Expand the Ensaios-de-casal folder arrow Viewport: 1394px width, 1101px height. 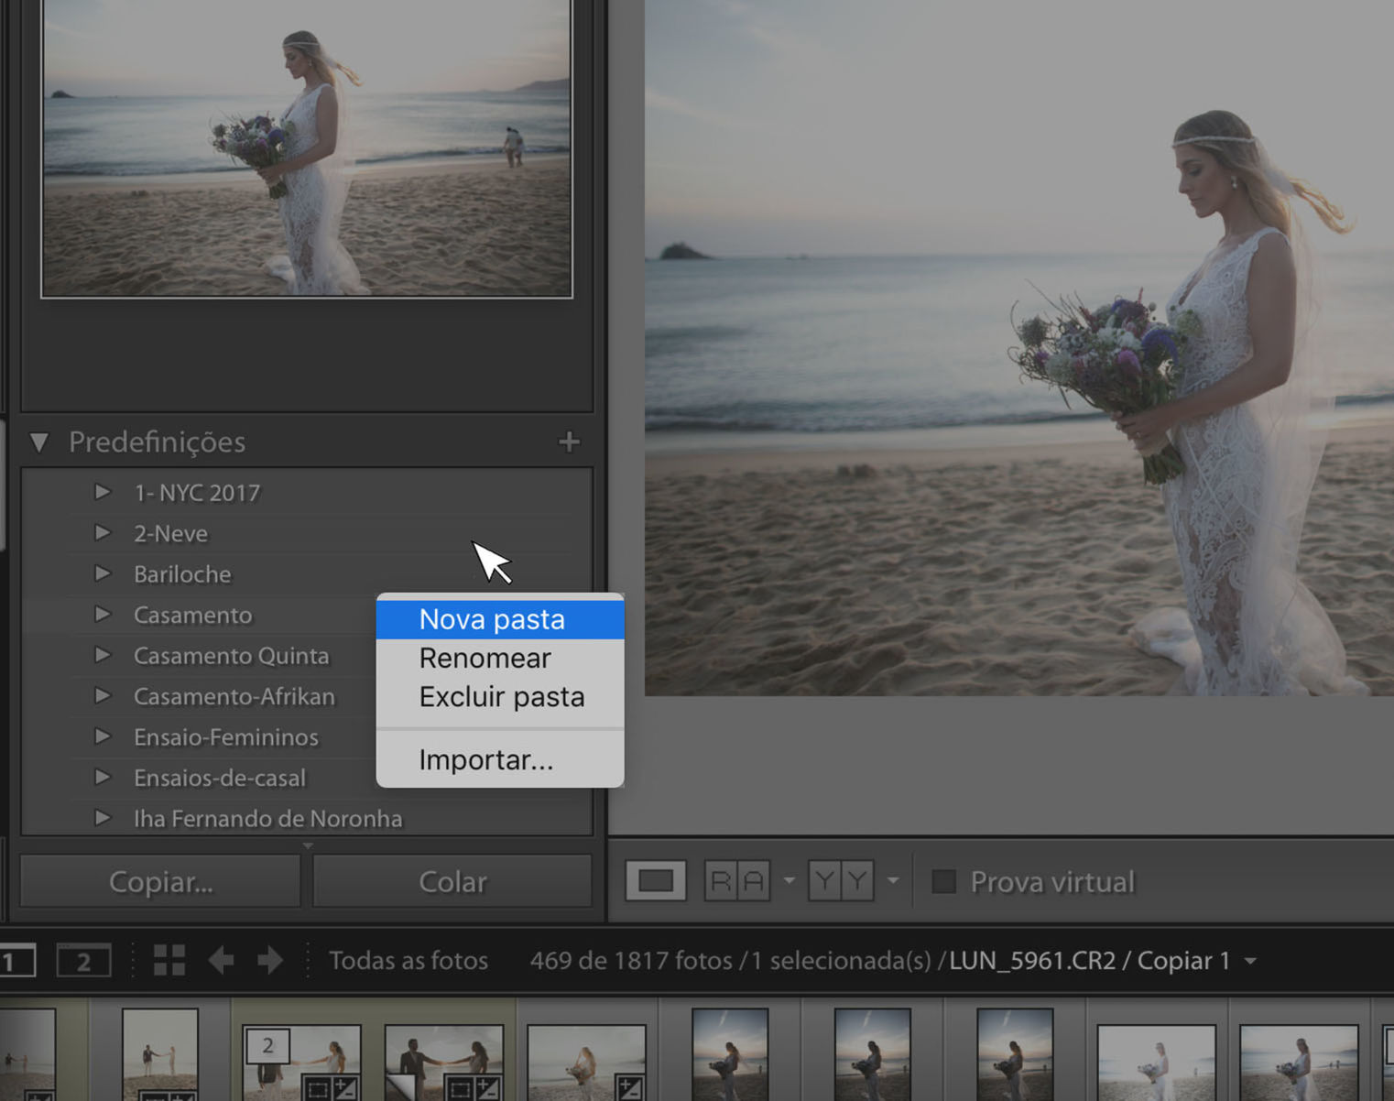103,778
